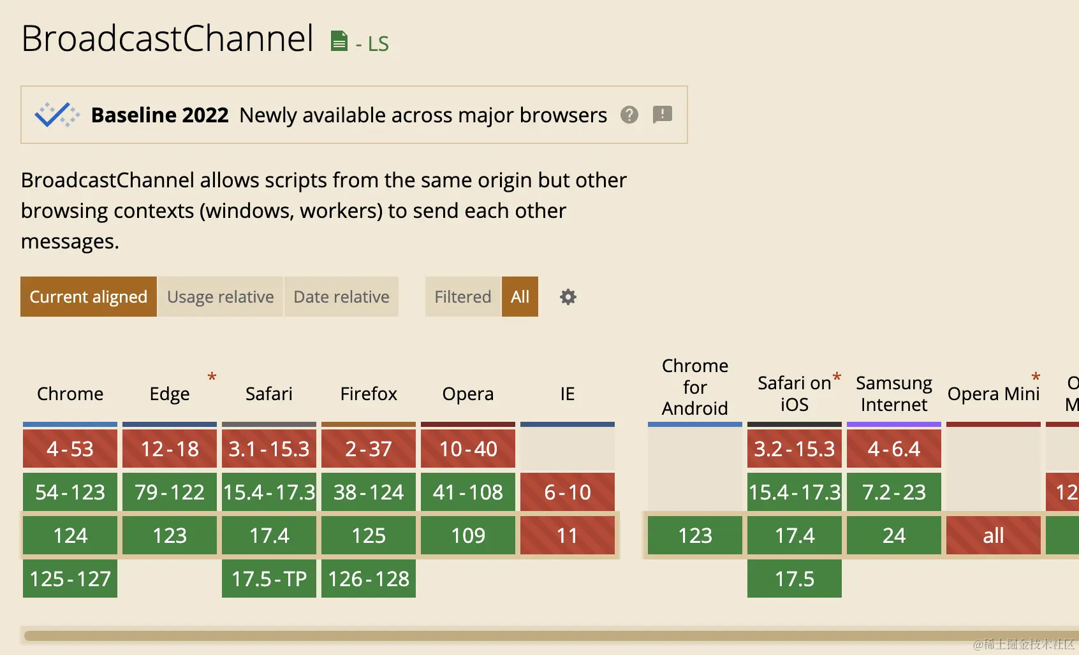Click the Firefox column header
This screenshot has height=655, width=1079.
(x=369, y=394)
